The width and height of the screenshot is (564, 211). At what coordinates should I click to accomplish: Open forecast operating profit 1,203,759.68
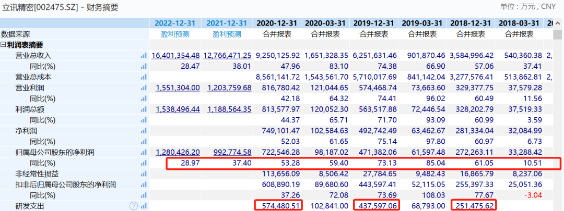[229, 88]
